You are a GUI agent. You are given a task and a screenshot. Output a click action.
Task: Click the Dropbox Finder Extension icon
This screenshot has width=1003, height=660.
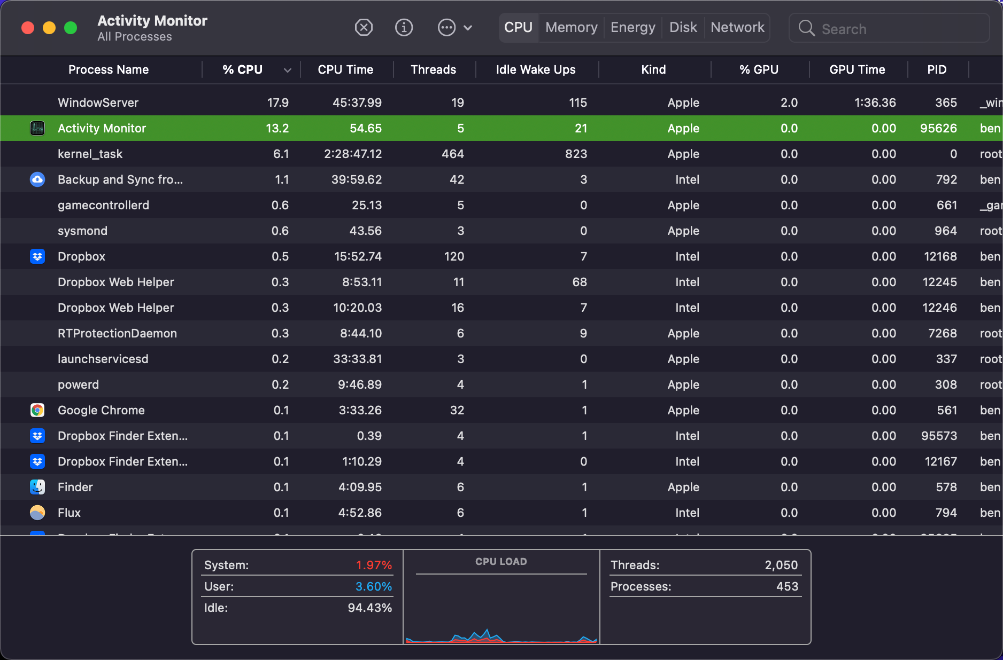37,436
